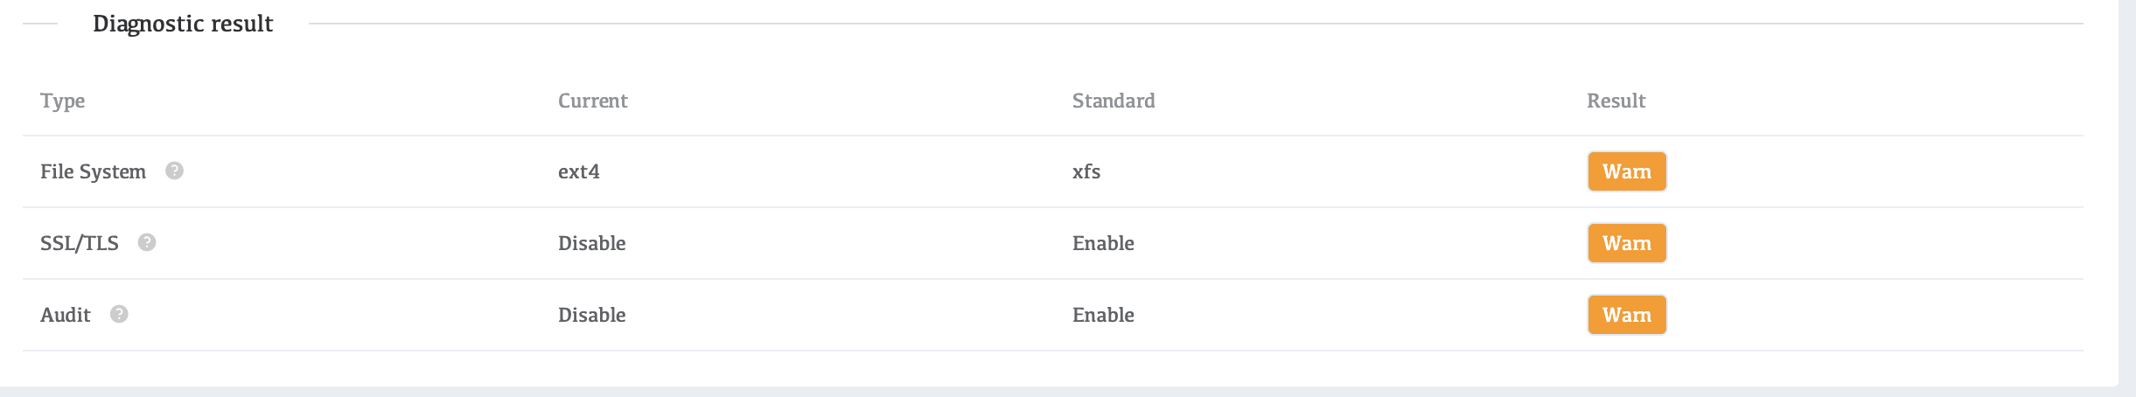Click the Warn badge for File System
Viewport: 2136px width, 397px height.
[1626, 171]
